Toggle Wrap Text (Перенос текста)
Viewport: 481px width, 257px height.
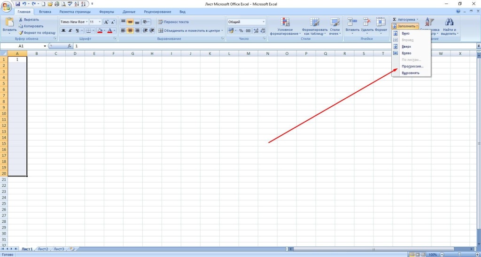tap(172, 22)
